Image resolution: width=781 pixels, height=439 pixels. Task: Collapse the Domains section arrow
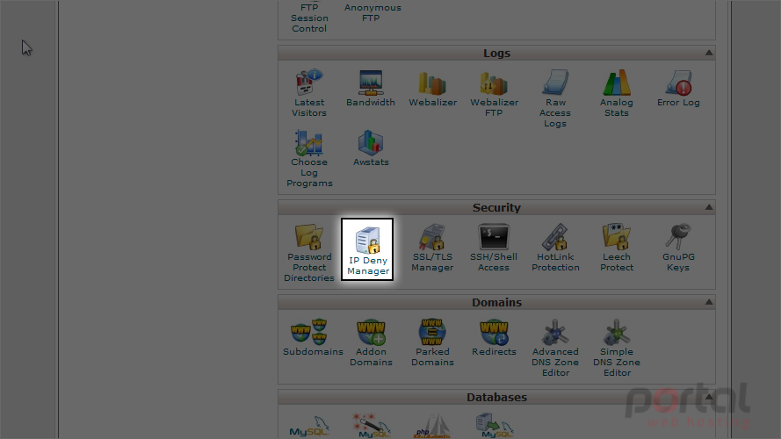[x=709, y=302]
